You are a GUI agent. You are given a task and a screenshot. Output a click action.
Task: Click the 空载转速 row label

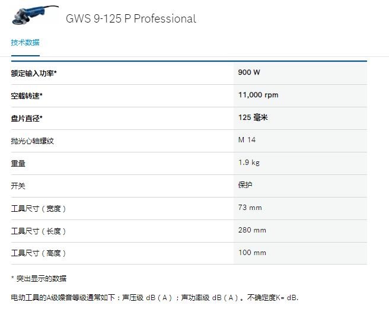coord(27,96)
